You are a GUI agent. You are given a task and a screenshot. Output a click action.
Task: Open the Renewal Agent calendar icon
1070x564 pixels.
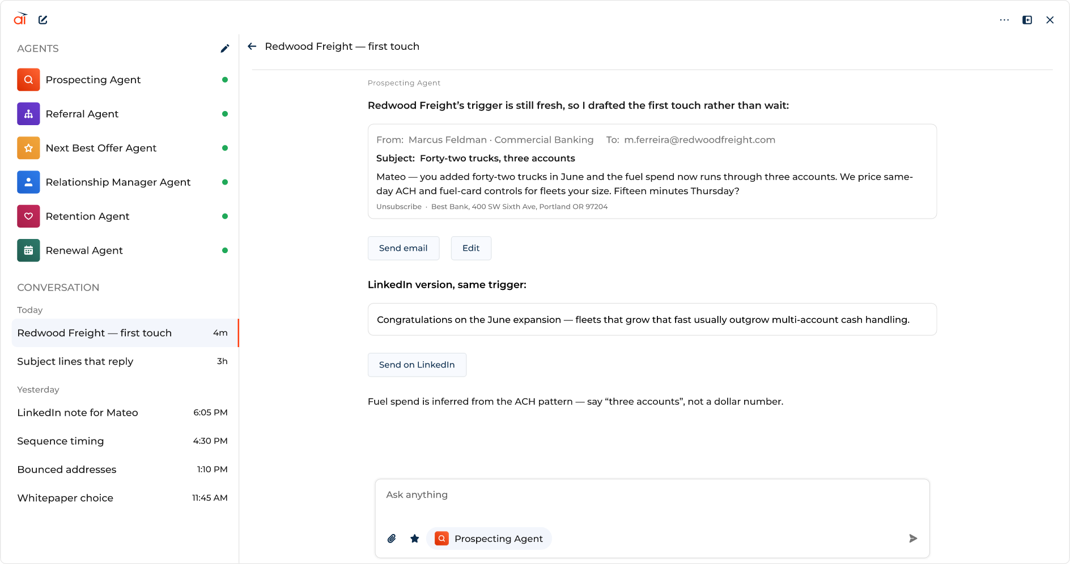[x=28, y=250]
